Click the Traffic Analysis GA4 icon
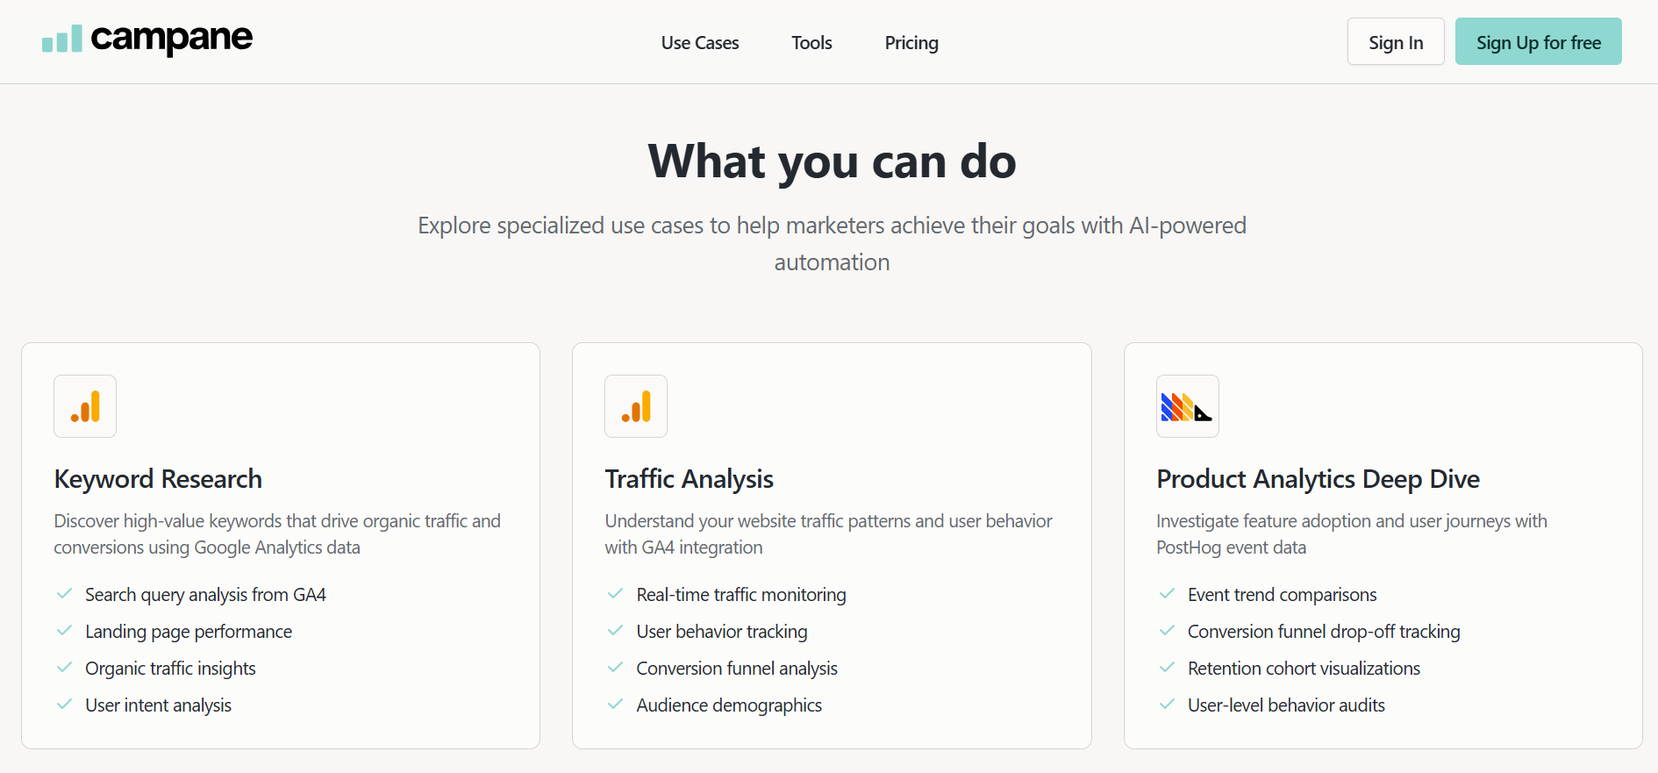Image resolution: width=1658 pixels, height=773 pixels. click(x=636, y=406)
